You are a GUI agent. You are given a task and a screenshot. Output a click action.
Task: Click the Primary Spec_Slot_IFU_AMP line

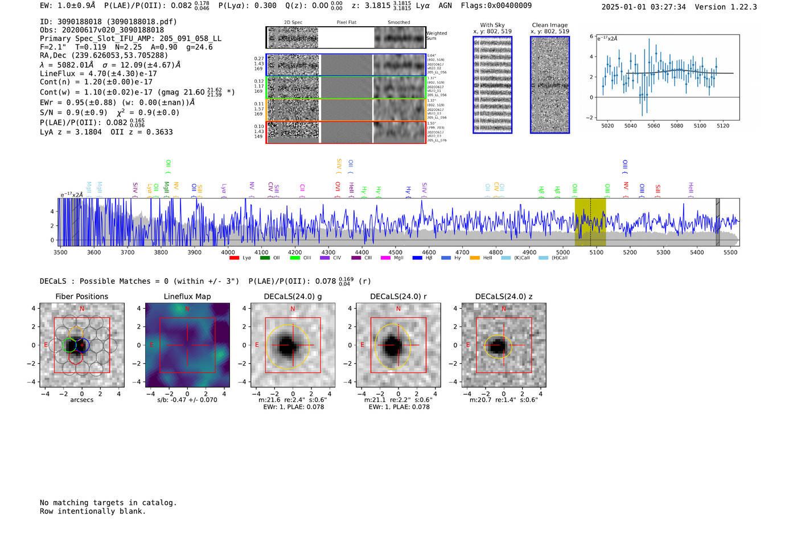coord(131,39)
